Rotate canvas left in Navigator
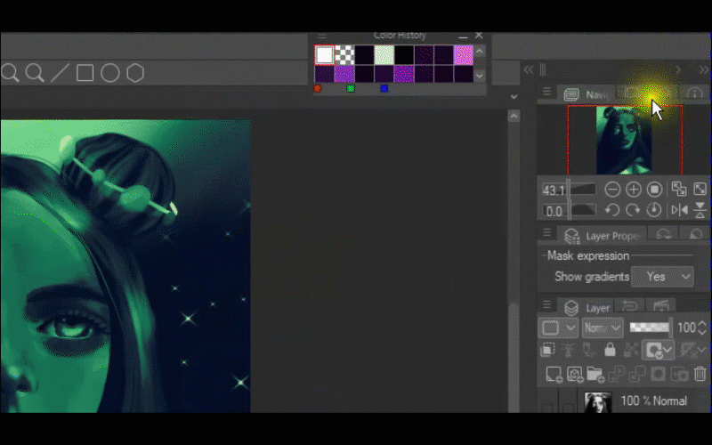Image resolution: width=712 pixels, height=445 pixels. pos(612,210)
